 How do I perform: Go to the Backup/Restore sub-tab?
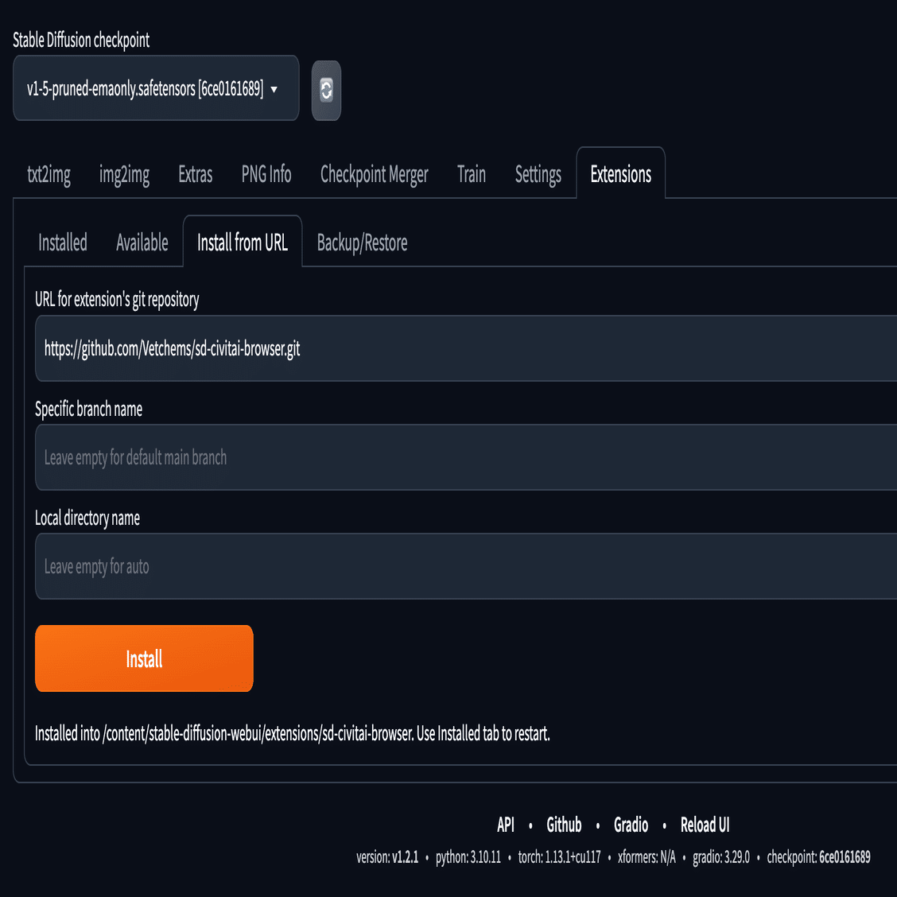click(362, 243)
